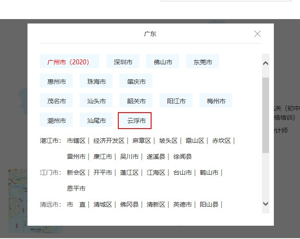Select the 阳山县 link

[x=209, y=204]
